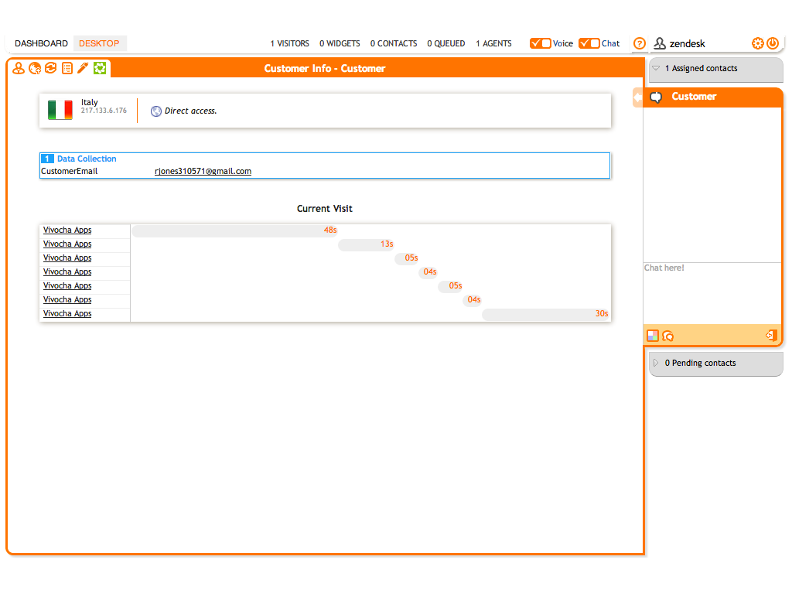Click the power logout icon
This screenshot has width=792, height=594.
(773, 43)
